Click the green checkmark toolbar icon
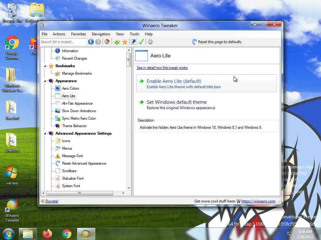Image resolution: width=321 pixels, height=240 pixels. pos(141,42)
